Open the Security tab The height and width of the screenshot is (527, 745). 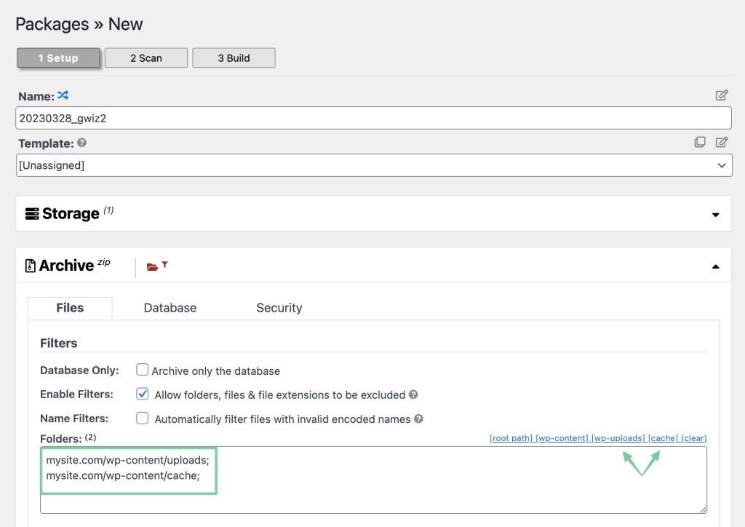279,308
